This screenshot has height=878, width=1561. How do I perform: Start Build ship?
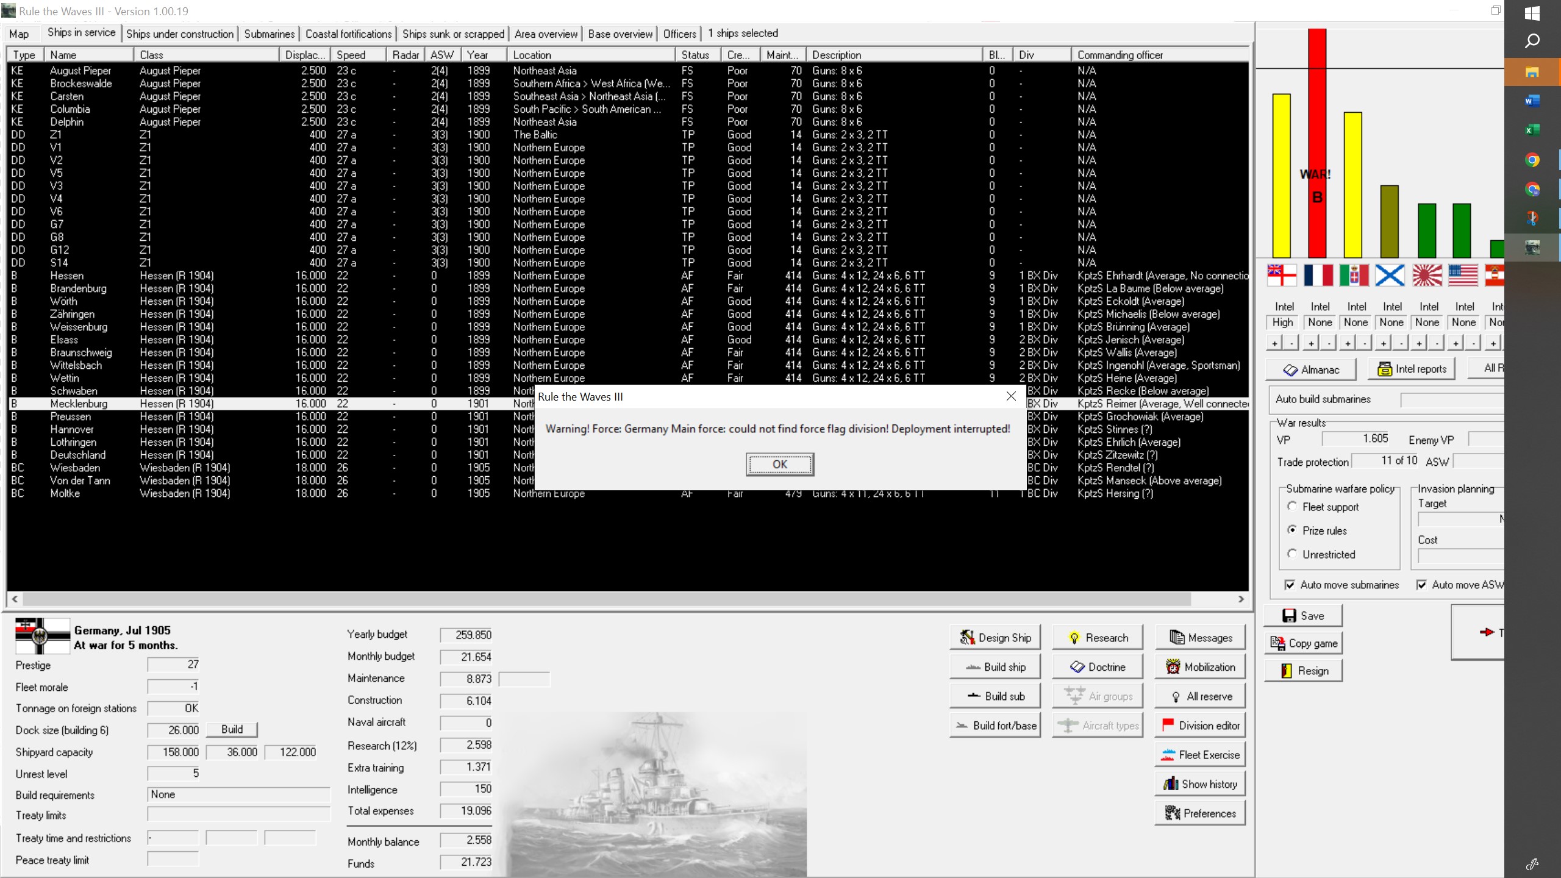point(995,666)
